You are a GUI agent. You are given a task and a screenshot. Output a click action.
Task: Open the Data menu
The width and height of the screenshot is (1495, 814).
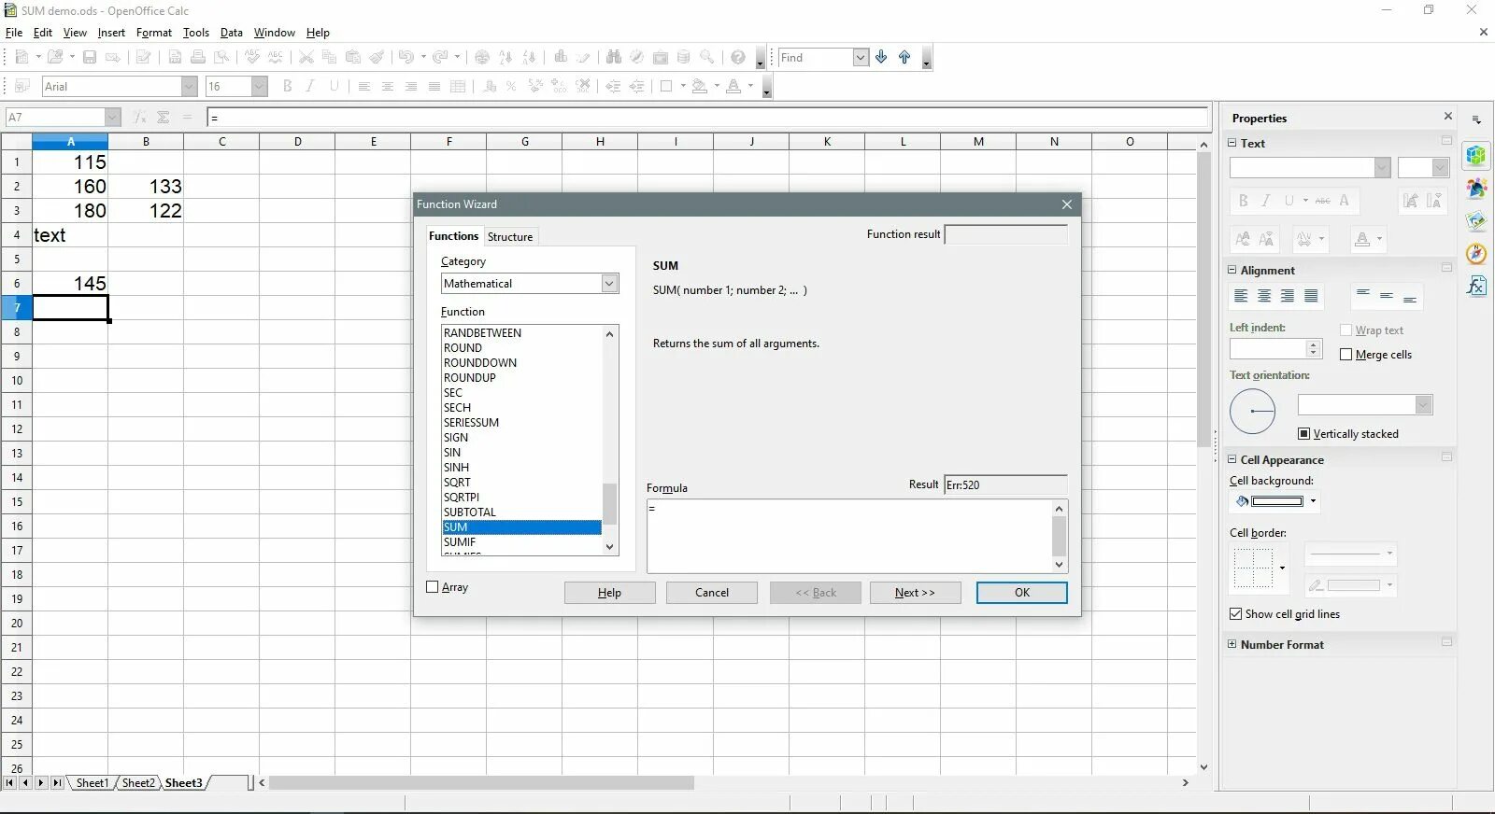[x=231, y=33]
